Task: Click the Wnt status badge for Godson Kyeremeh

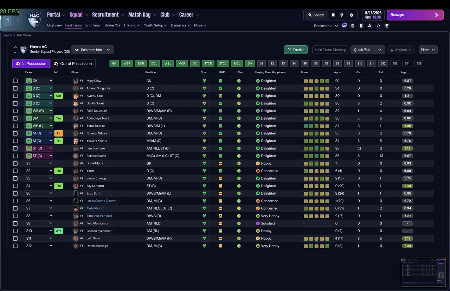Action: [58, 231]
